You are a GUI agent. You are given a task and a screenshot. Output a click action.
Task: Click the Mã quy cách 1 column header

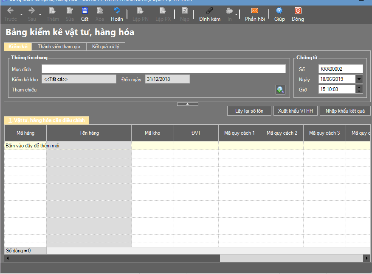coord(240,133)
